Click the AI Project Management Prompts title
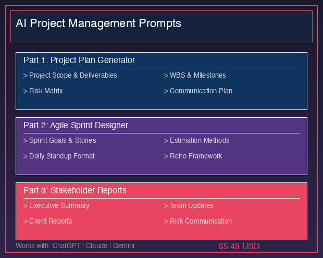The height and width of the screenshot is (258, 323). click(98, 23)
